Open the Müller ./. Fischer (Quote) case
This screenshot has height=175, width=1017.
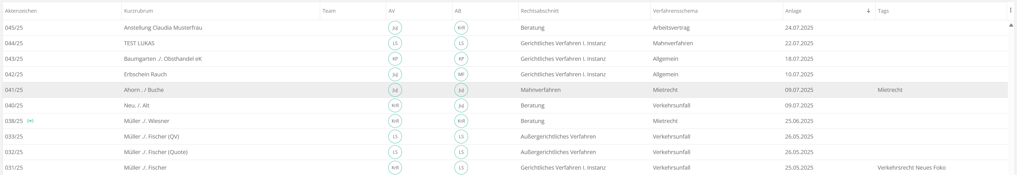(156, 152)
